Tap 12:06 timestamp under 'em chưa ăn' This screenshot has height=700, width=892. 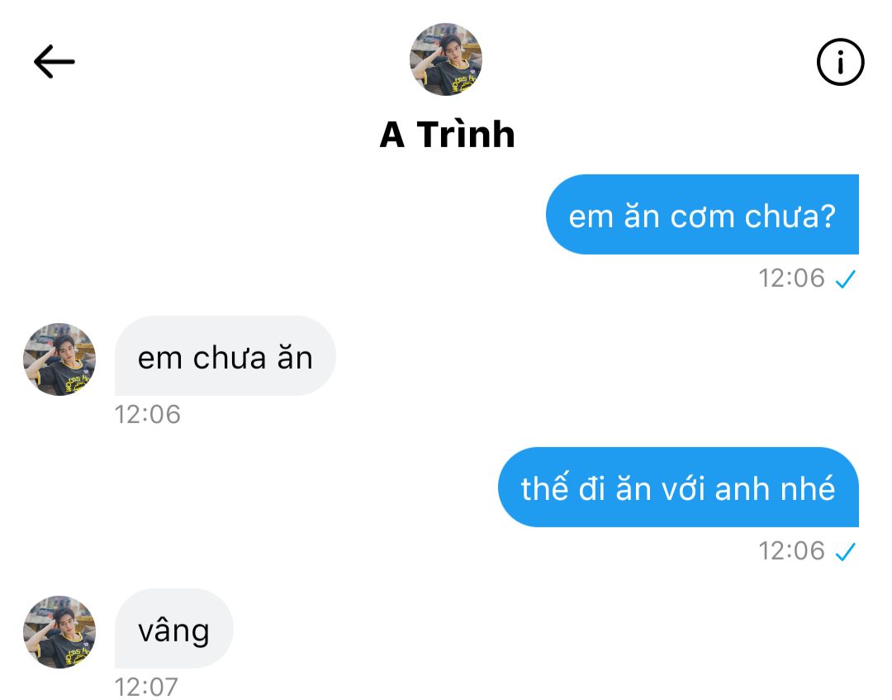(x=147, y=414)
